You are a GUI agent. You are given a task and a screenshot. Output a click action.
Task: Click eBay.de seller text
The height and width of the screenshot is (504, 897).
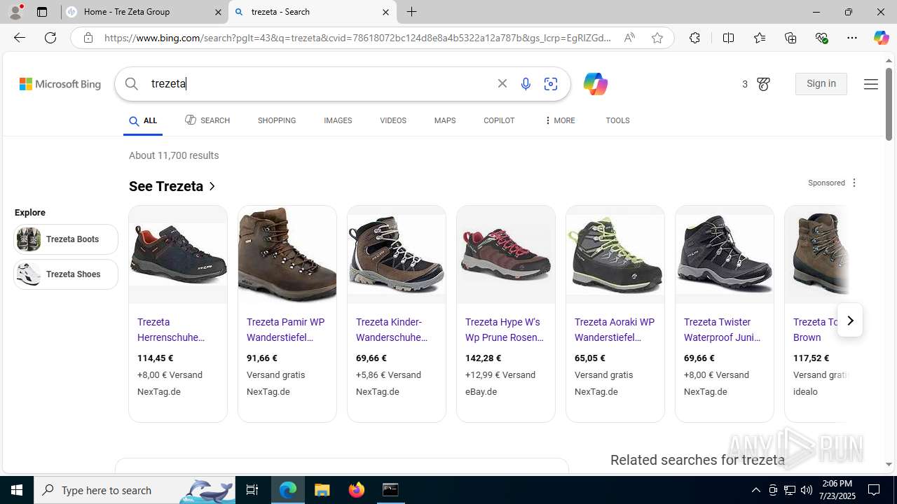click(x=481, y=392)
